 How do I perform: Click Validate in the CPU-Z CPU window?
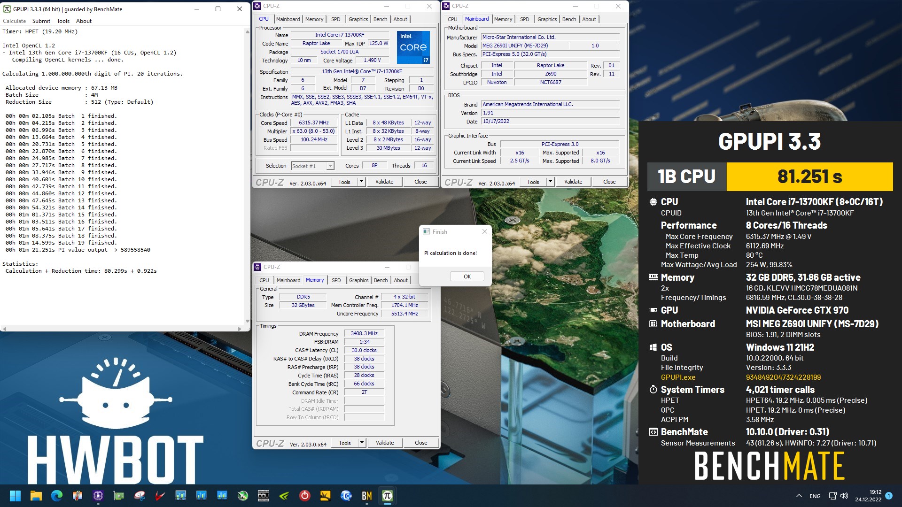point(384,182)
